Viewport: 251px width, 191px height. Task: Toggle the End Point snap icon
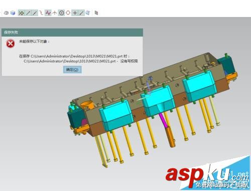(28, 13)
